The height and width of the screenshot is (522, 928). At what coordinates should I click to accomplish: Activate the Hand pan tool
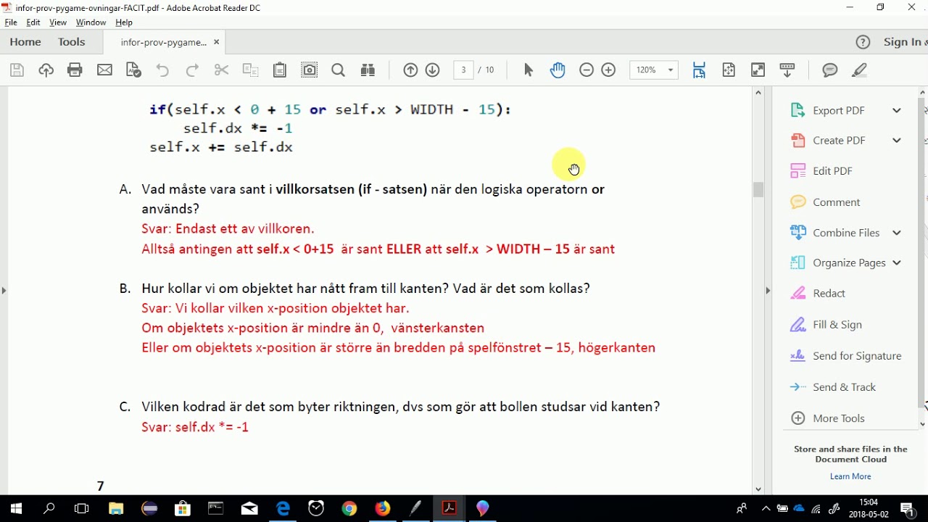coord(558,70)
